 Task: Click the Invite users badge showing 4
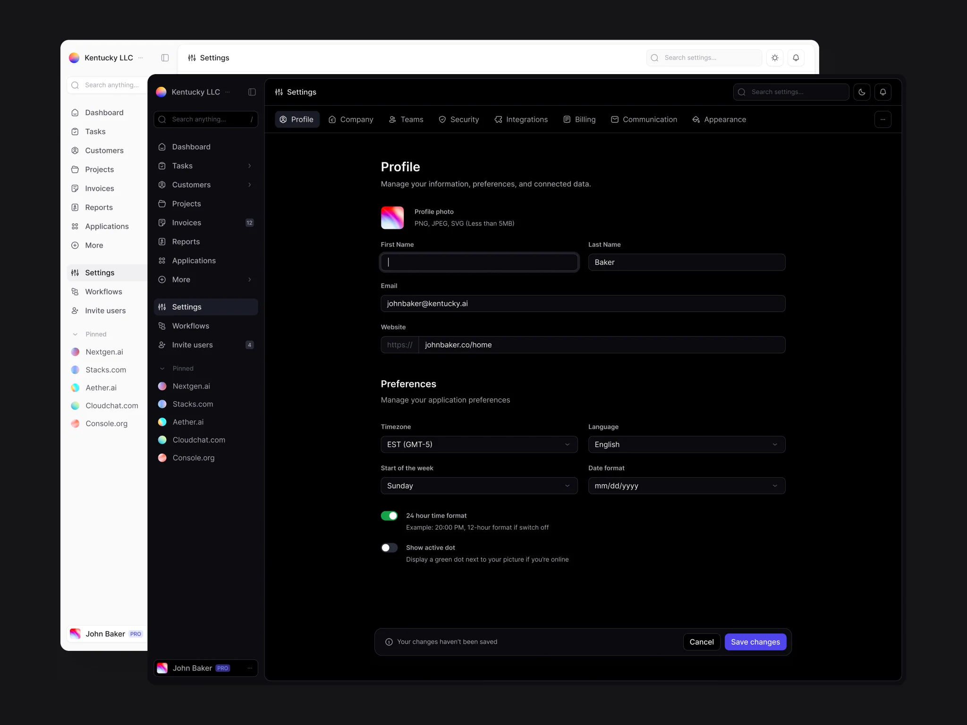point(250,345)
